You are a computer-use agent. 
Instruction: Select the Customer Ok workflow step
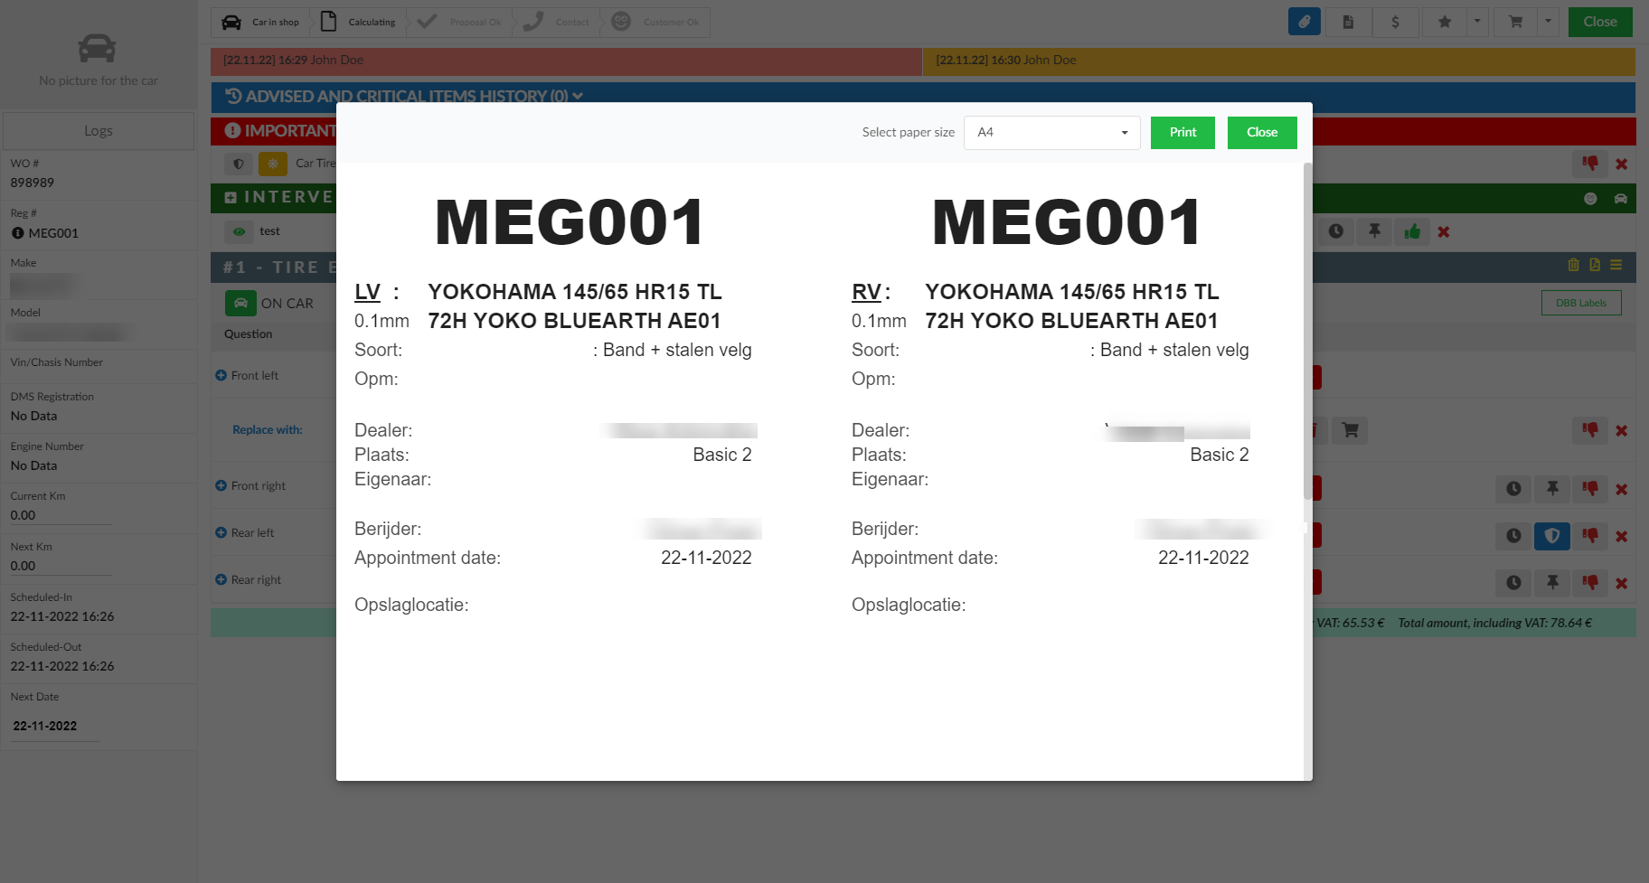click(x=656, y=22)
